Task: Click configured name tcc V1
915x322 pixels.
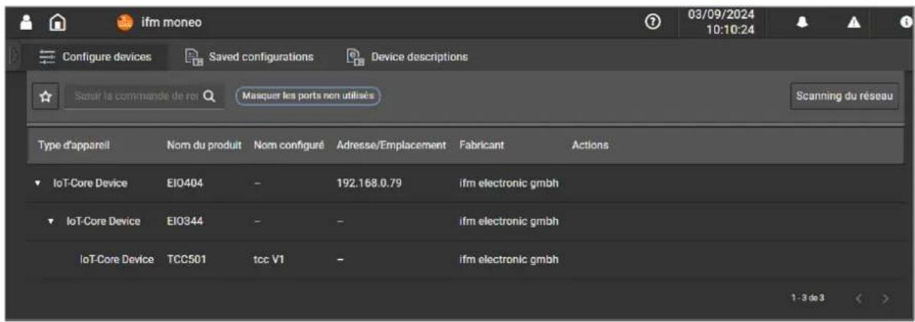Action: (268, 260)
